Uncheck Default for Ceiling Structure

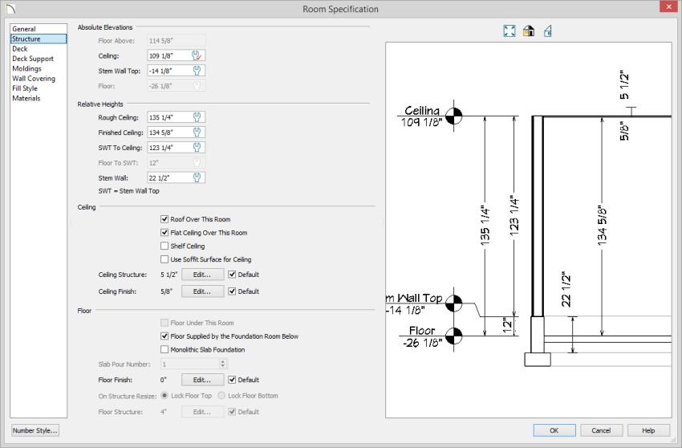point(232,275)
